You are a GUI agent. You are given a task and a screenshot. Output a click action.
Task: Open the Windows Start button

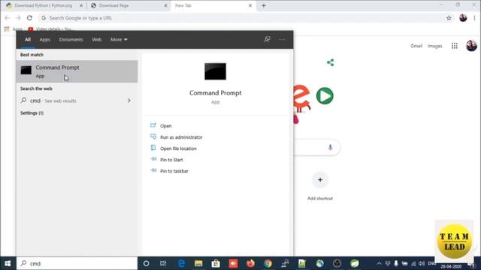coord(8,263)
